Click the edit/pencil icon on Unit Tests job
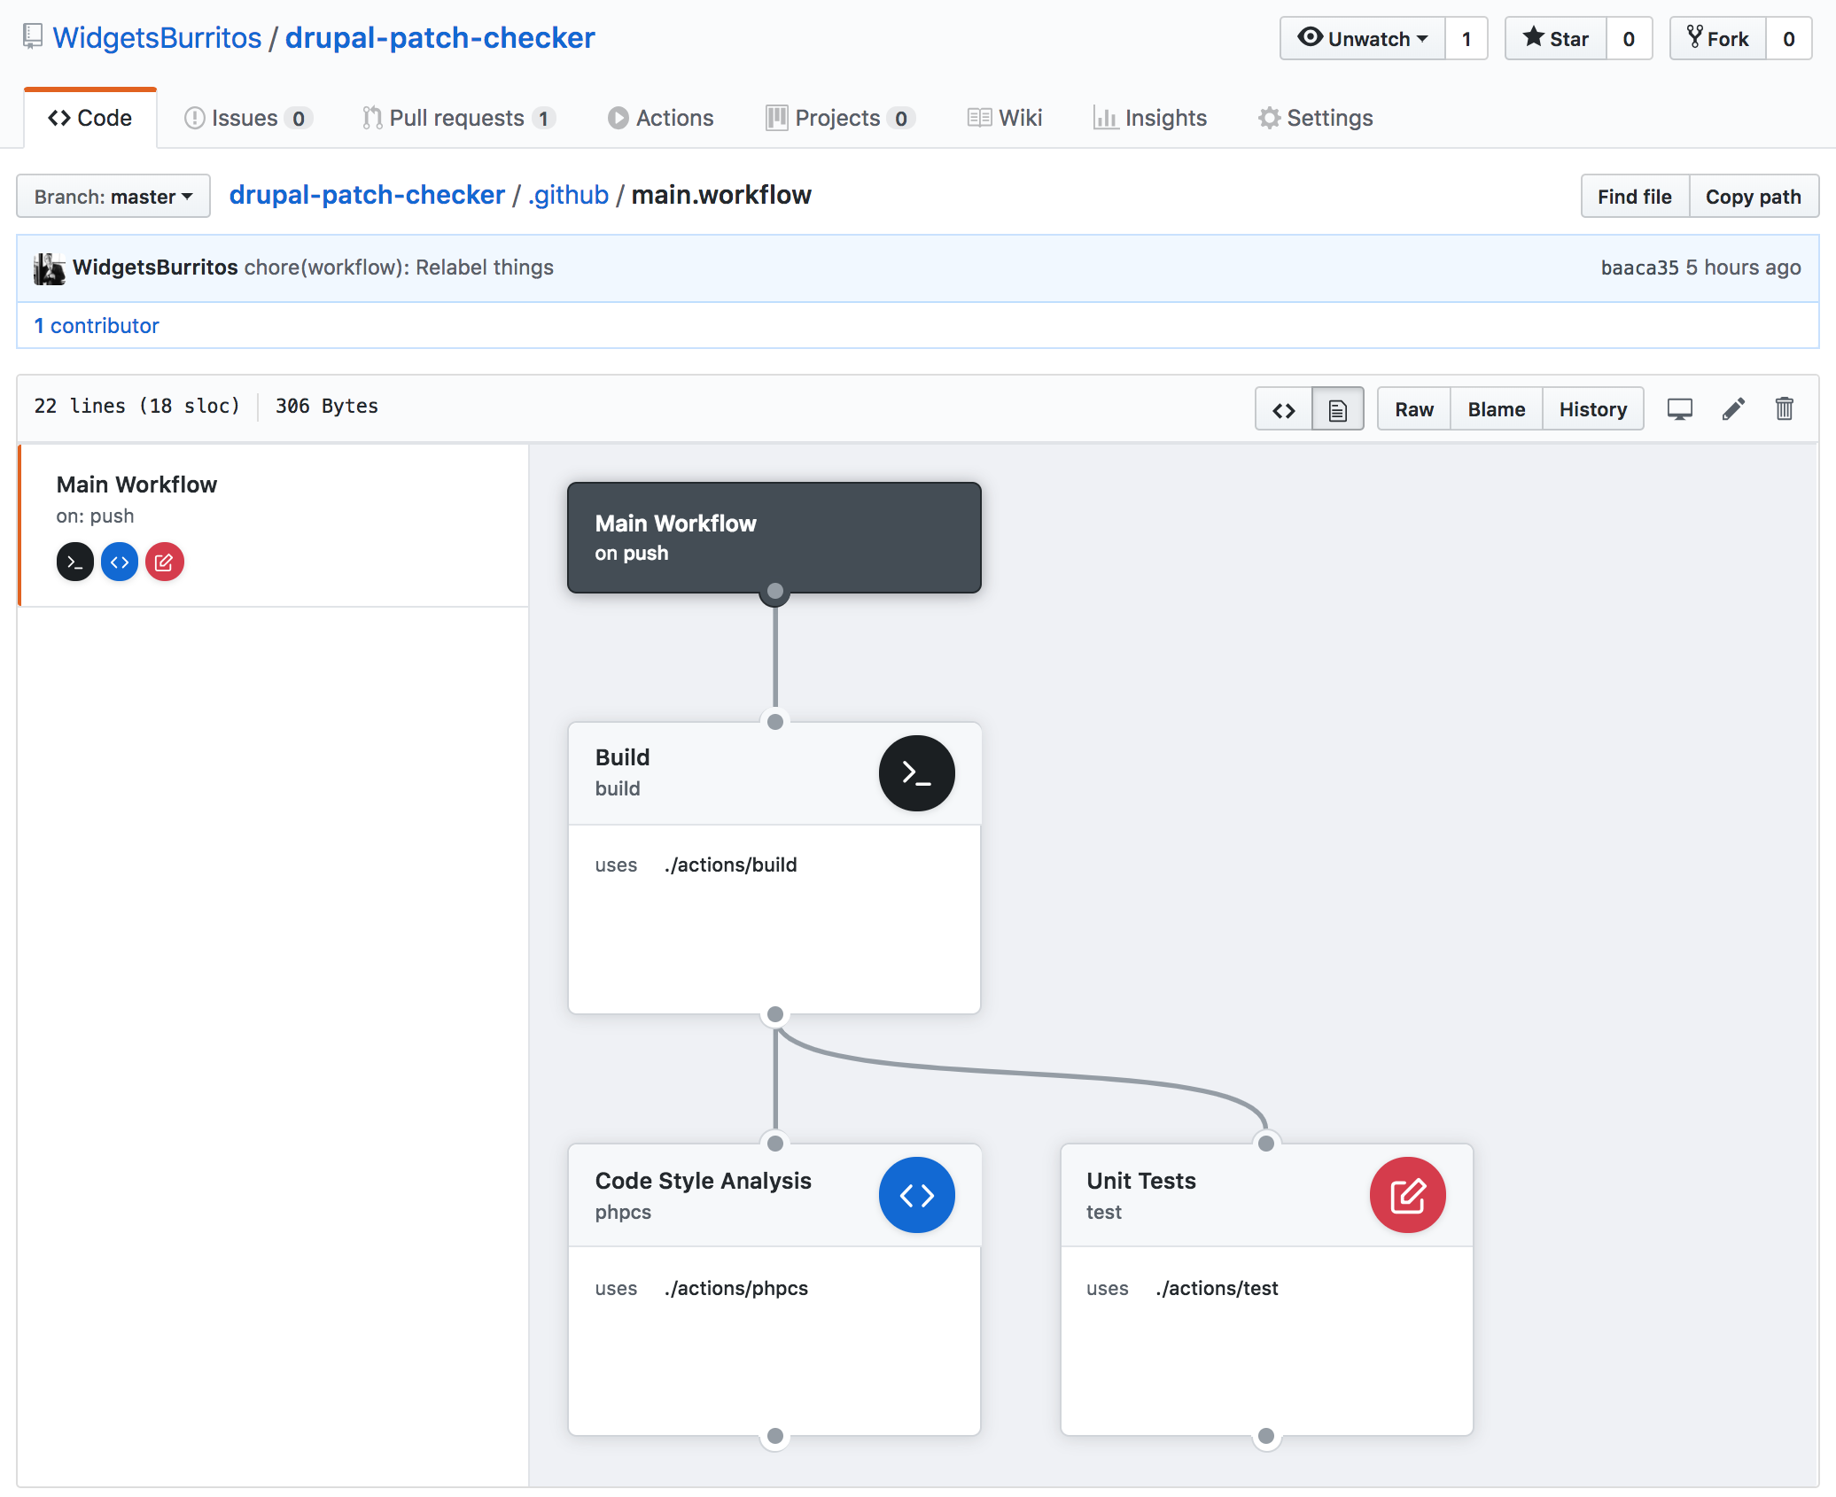The height and width of the screenshot is (1497, 1836). coord(1406,1195)
